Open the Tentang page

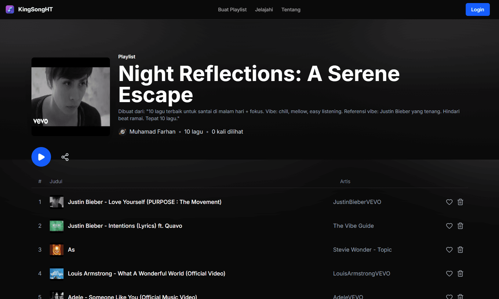pos(291,10)
